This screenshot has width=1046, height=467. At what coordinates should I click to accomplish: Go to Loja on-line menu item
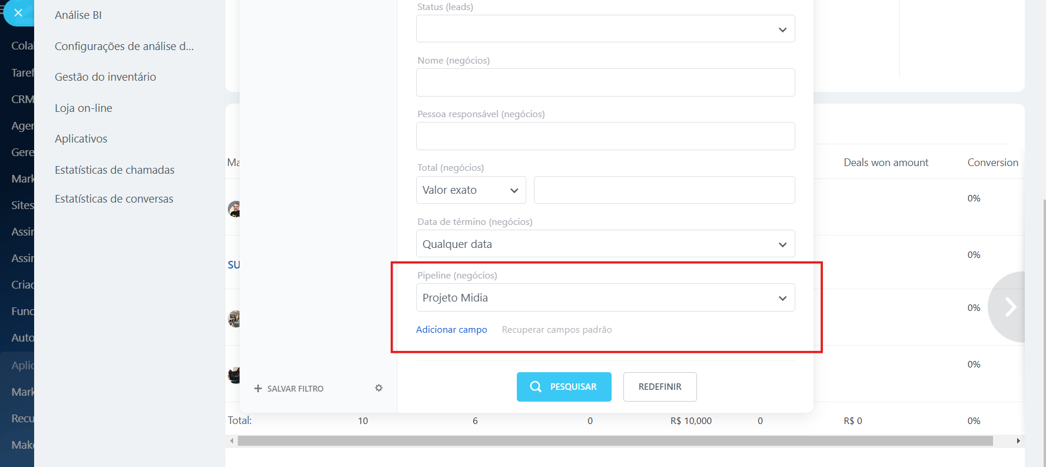click(84, 108)
